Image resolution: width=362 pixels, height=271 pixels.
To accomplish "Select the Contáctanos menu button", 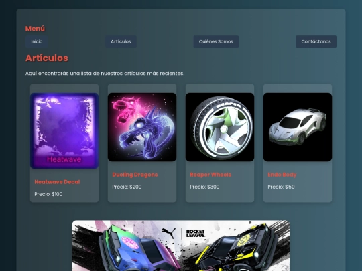I will pyautogui.click(x=316, y=41).
